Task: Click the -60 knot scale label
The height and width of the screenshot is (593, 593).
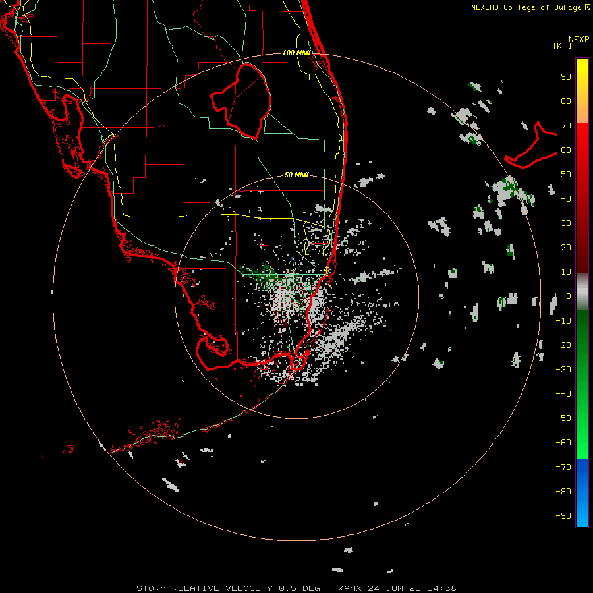Action: click(x=563, y=443)
